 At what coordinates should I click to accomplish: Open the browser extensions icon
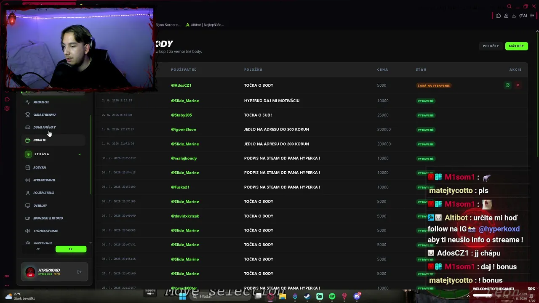pyautogui.click(x=499, y=16)
